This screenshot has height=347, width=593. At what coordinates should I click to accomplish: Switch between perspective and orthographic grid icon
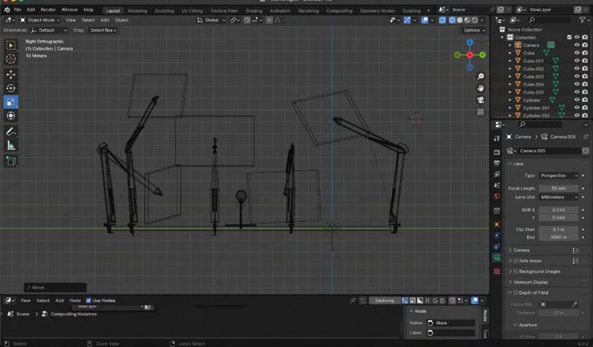click(481, 112)
